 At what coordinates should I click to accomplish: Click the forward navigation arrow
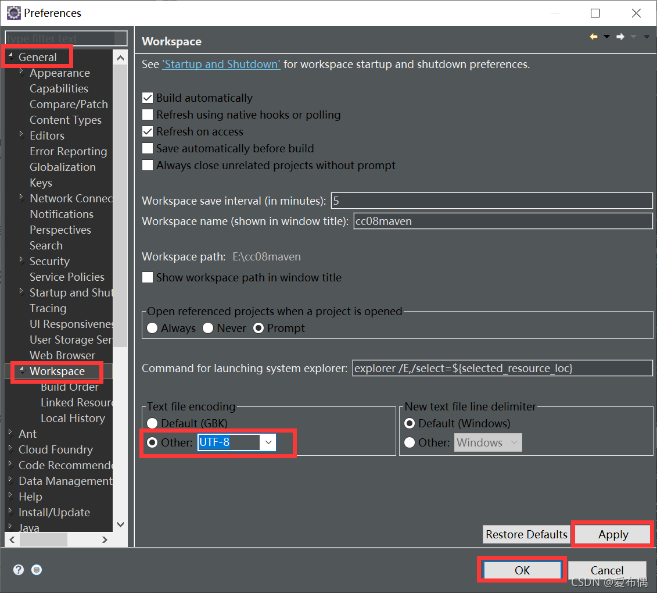point(619,37)
